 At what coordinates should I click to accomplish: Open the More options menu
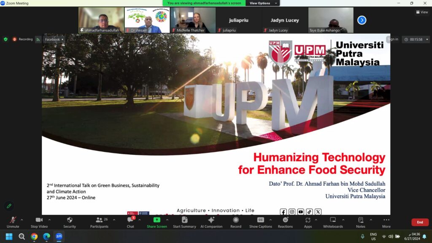386,222
